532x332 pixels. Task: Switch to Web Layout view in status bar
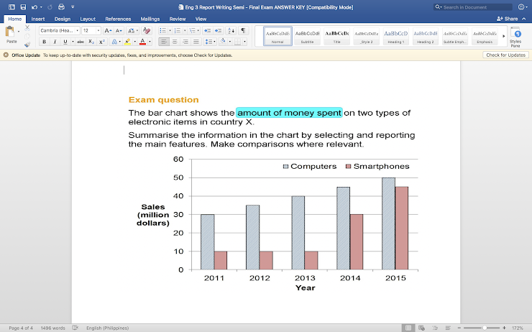tap(421, 328)
